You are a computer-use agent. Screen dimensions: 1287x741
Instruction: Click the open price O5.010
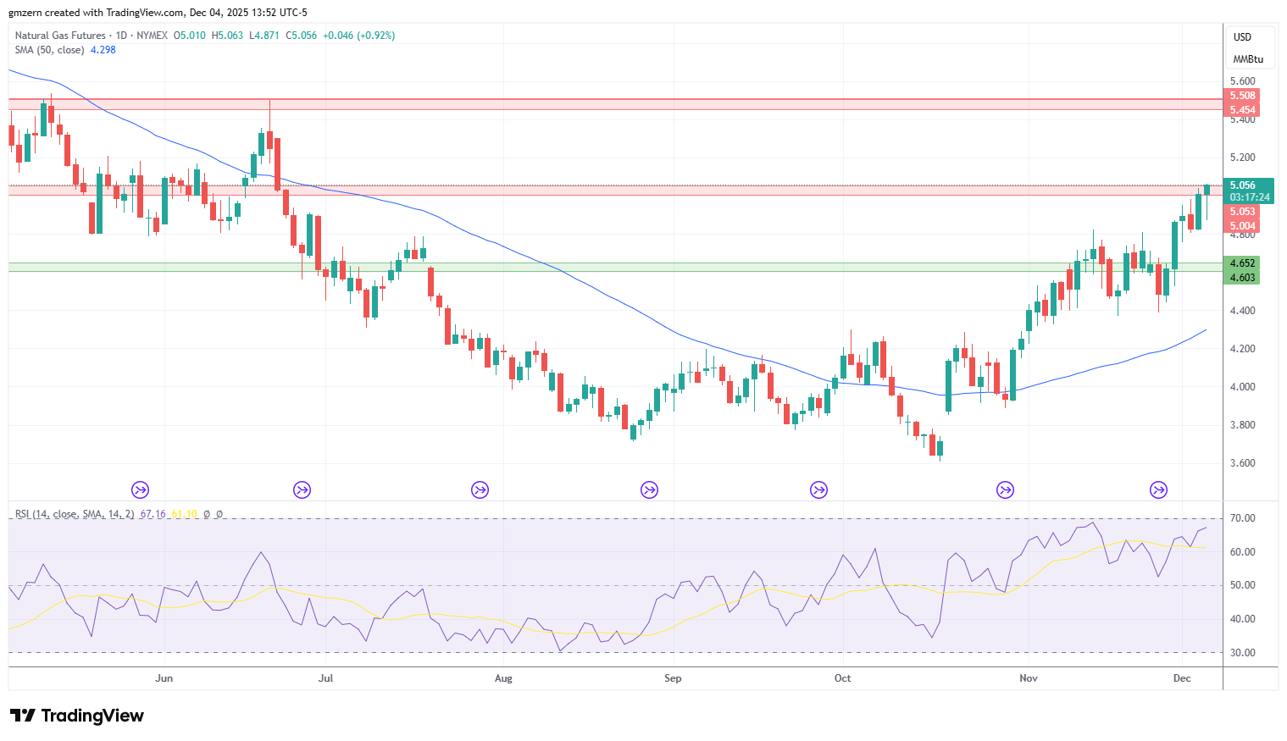pos(190,36)
